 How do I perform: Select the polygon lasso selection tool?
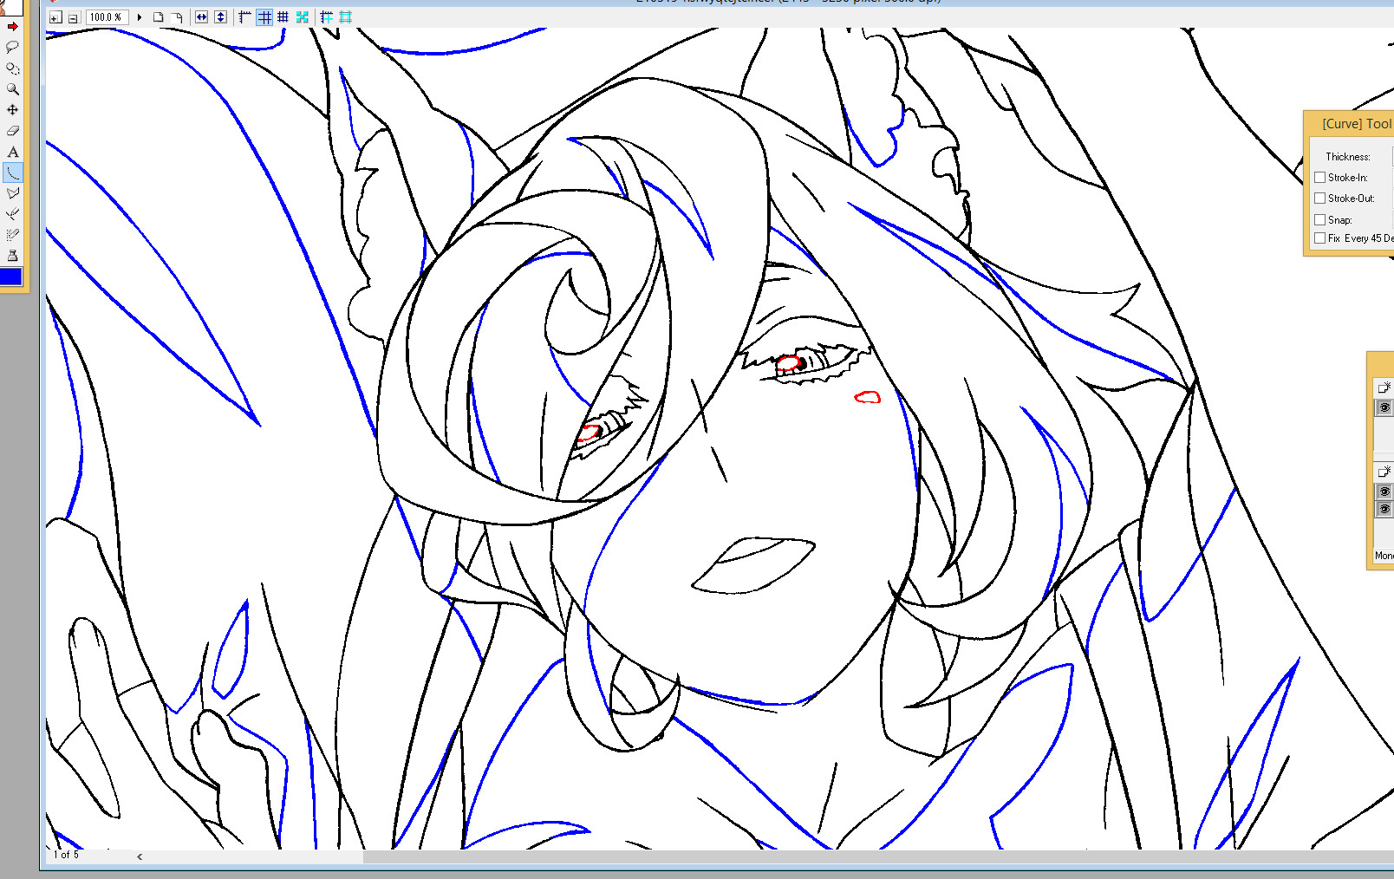[x=12, y=68]
